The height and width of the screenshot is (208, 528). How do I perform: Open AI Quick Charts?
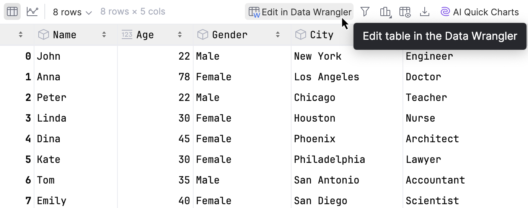click(480, 12)
